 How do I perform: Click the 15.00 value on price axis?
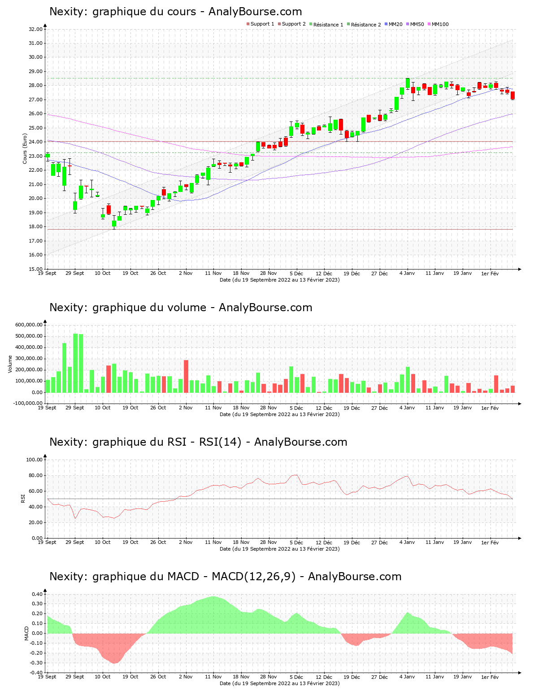(x=35, y=269)
